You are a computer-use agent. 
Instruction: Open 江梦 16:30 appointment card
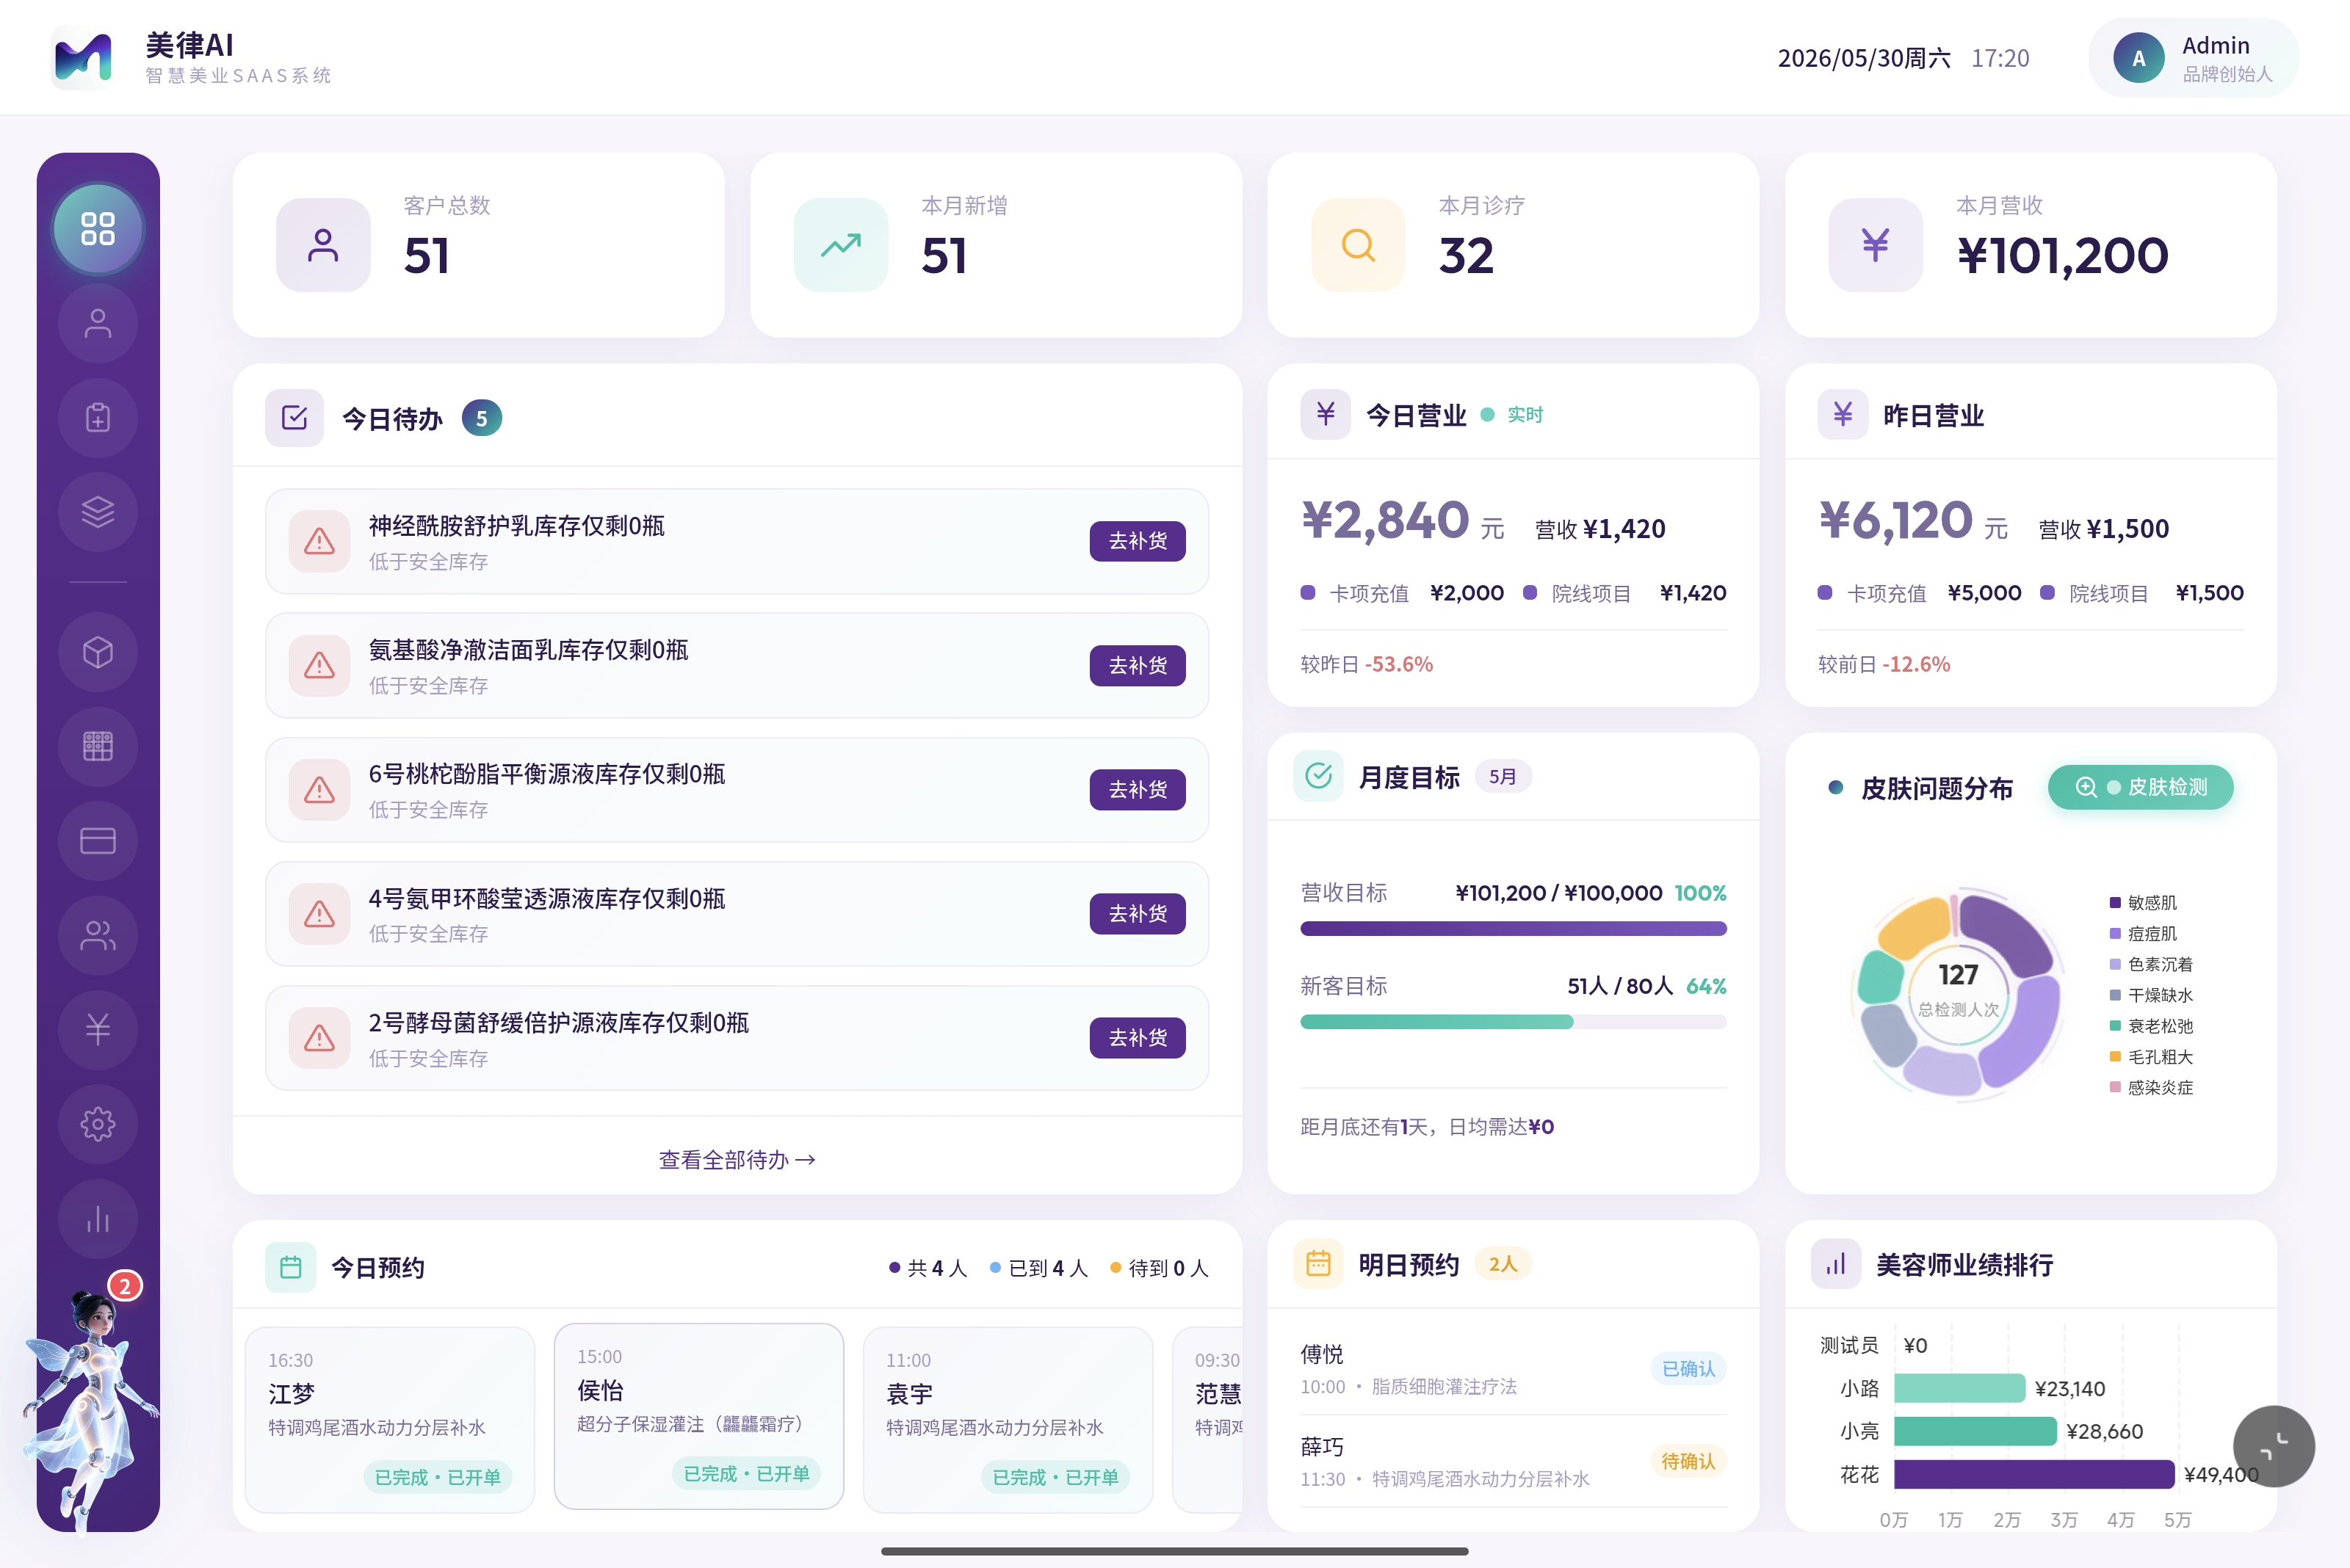389,1419
